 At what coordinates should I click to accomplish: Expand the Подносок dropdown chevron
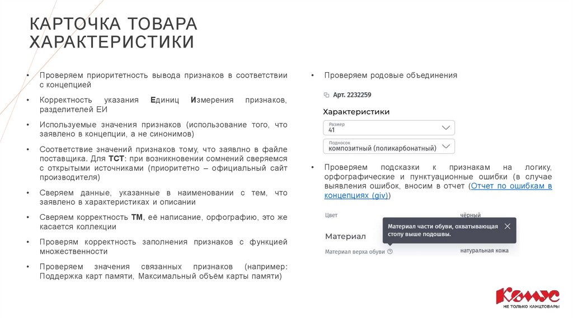445,147
